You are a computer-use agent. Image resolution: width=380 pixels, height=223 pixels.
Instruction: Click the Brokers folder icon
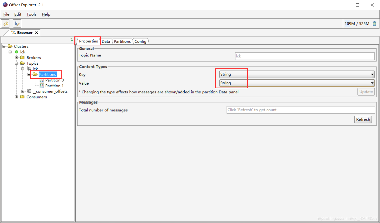23,57
